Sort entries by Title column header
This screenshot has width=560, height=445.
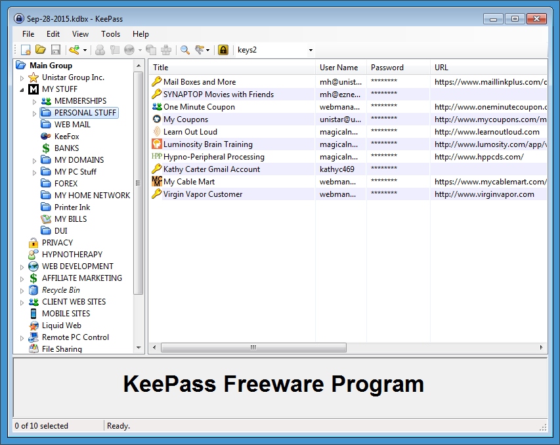click(232, 68)
